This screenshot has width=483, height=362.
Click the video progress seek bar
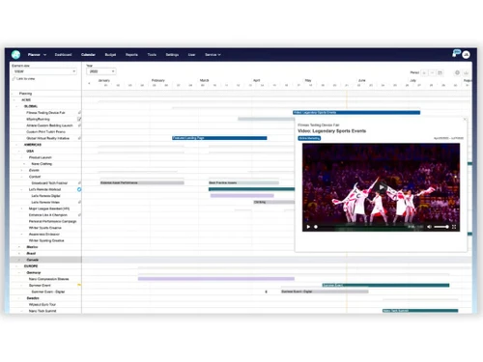[x=360, y=227]
